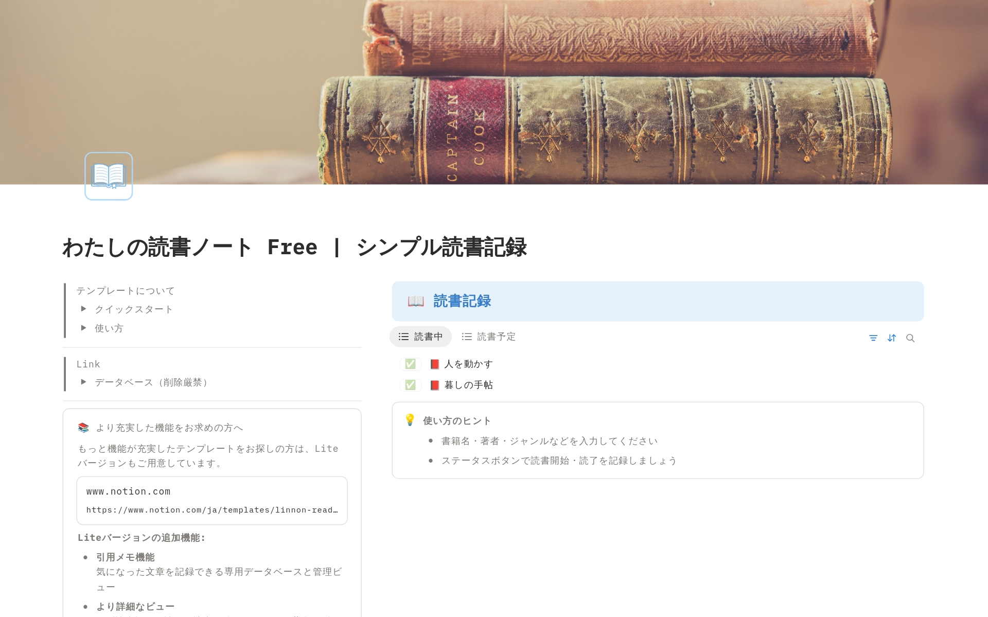Click the テンプレートについて text

(x=126, y=291)
